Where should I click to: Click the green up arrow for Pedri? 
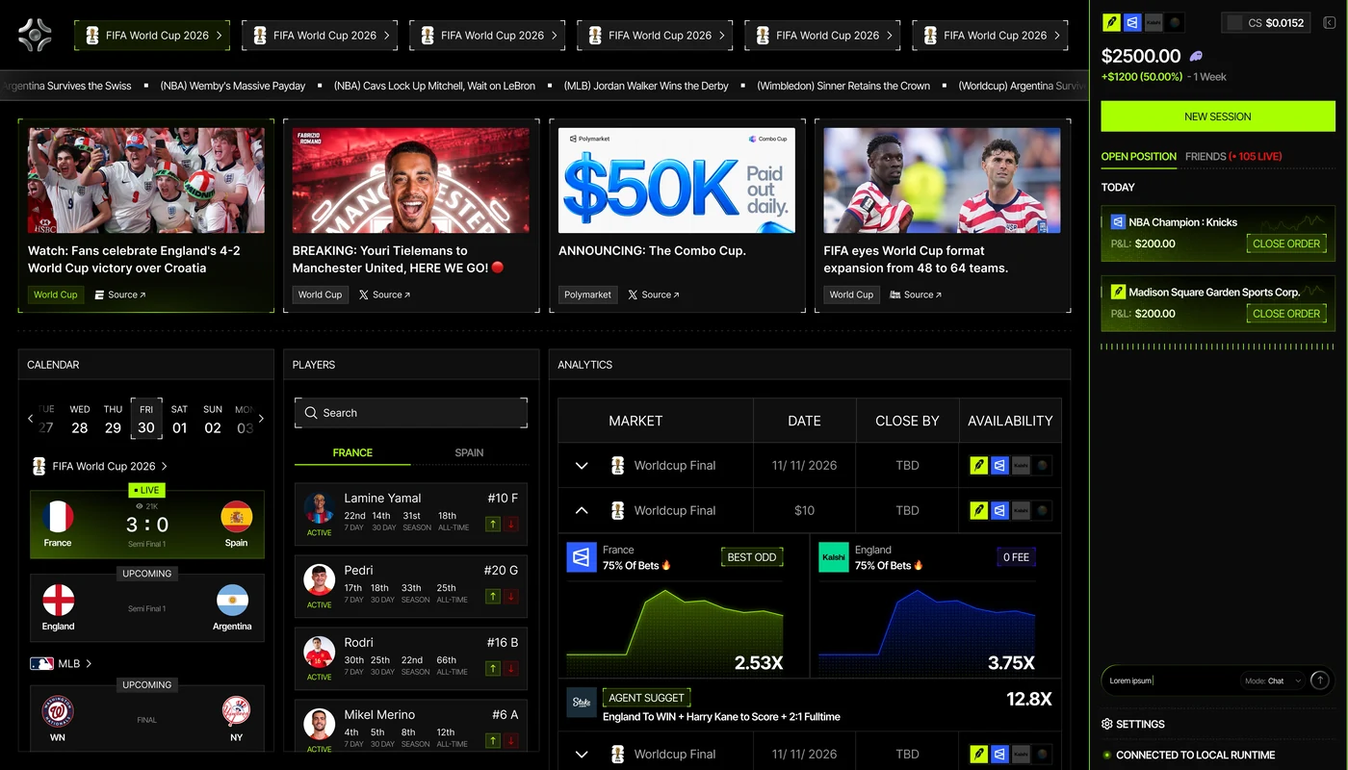coord(492,596)
